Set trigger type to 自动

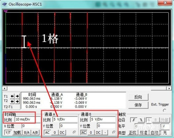[x=155, y=132]
